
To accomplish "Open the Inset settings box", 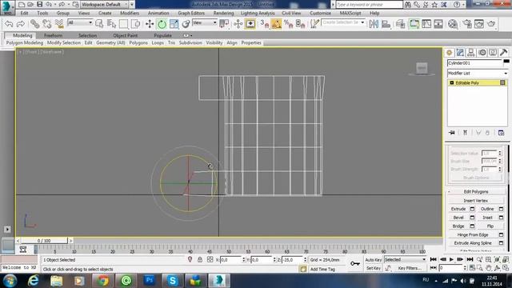I will click(502, 218).
